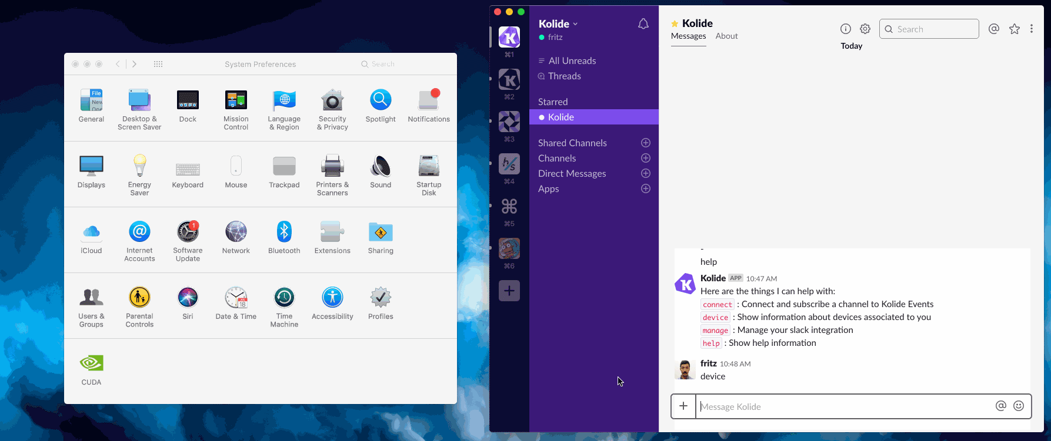Show all preferences grid button
This screenshot has height=441, width=1051.
[158, 64]
